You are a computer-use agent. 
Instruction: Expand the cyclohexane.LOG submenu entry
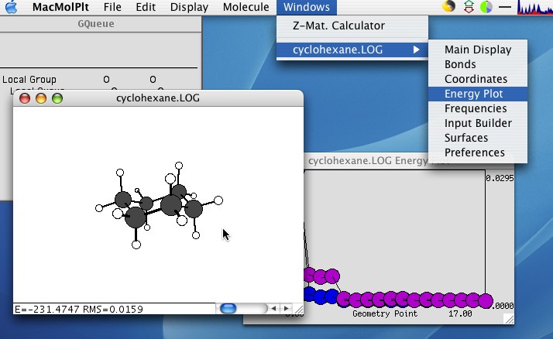[x=352, y=50]
